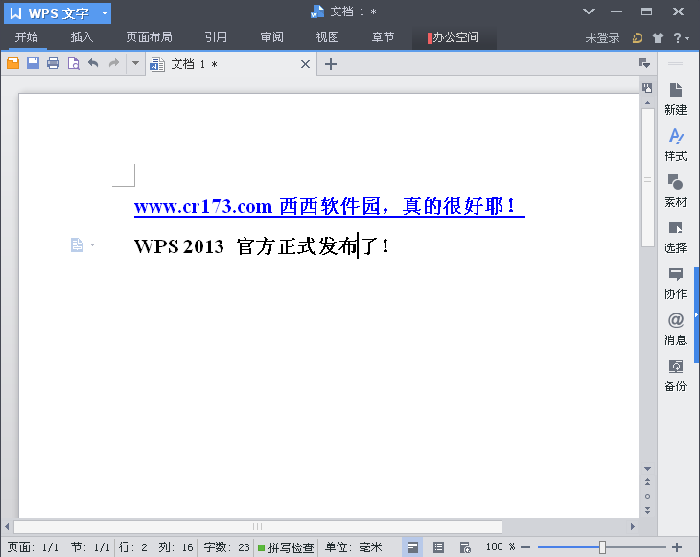
Task: Click the vertical scrollbar down arrow
Action: point(647,469)
